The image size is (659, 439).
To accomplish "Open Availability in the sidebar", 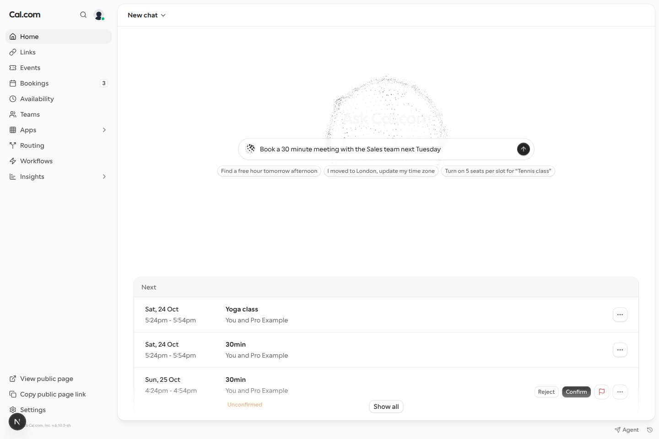I will tap(59, 99).
